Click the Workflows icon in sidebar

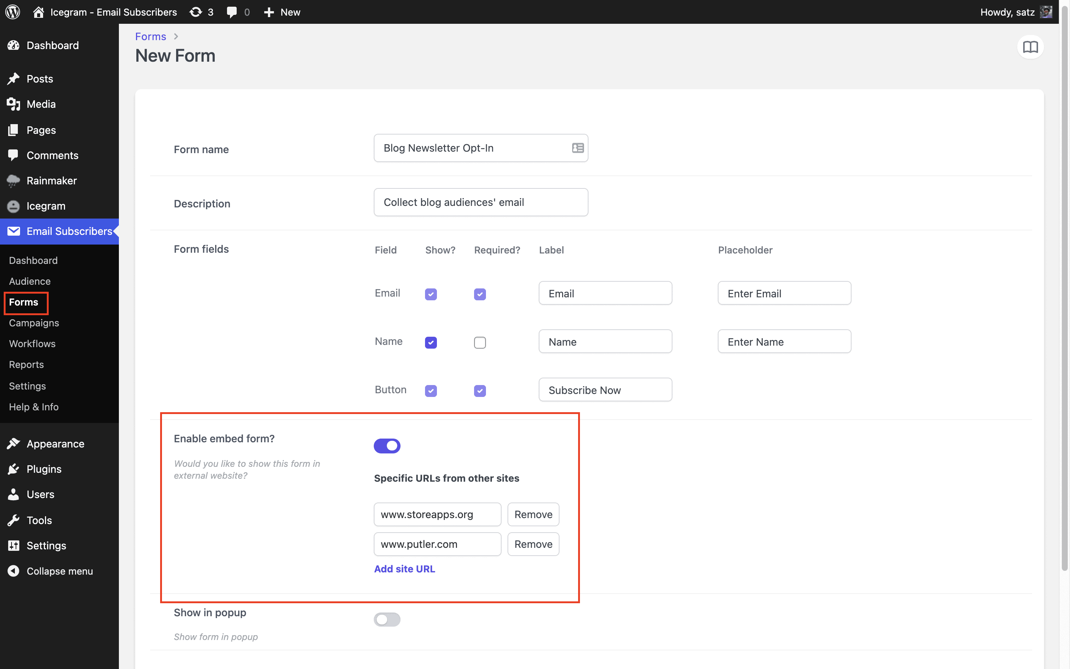click(x=31, y=344)
